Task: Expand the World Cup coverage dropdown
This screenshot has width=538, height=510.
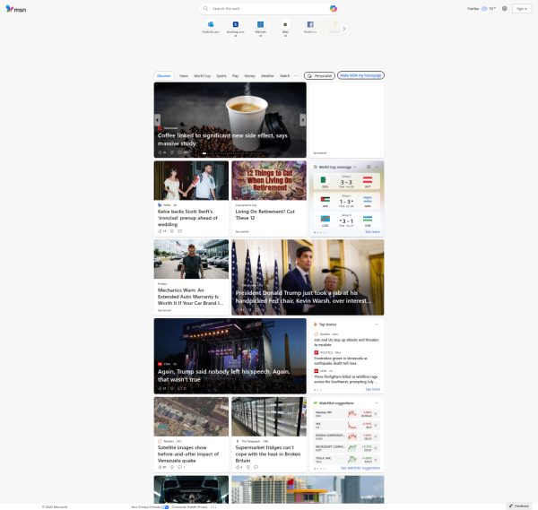Action: tap(354, 167)
